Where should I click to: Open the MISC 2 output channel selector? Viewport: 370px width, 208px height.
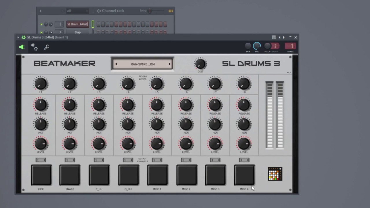186,160
